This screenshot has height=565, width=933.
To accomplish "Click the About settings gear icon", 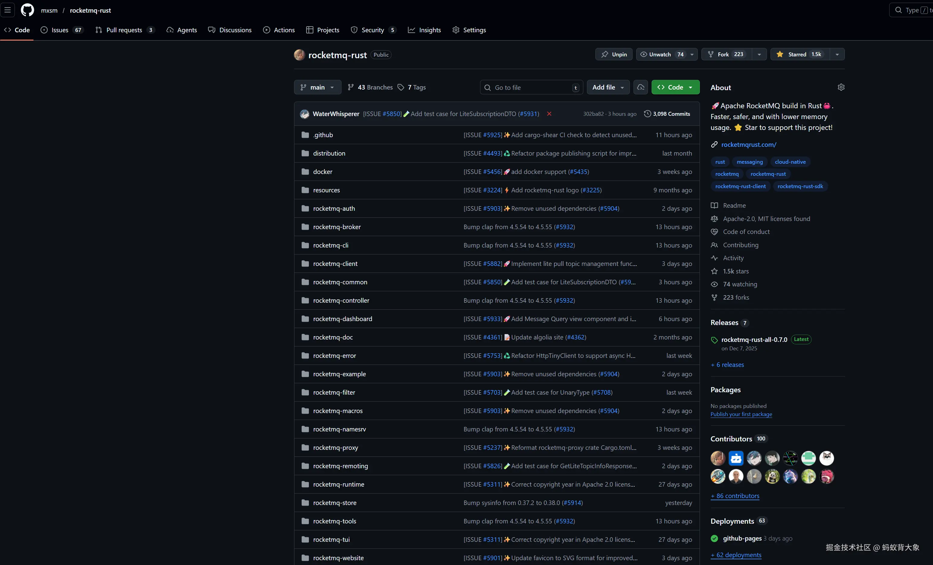I will point(841,87).
